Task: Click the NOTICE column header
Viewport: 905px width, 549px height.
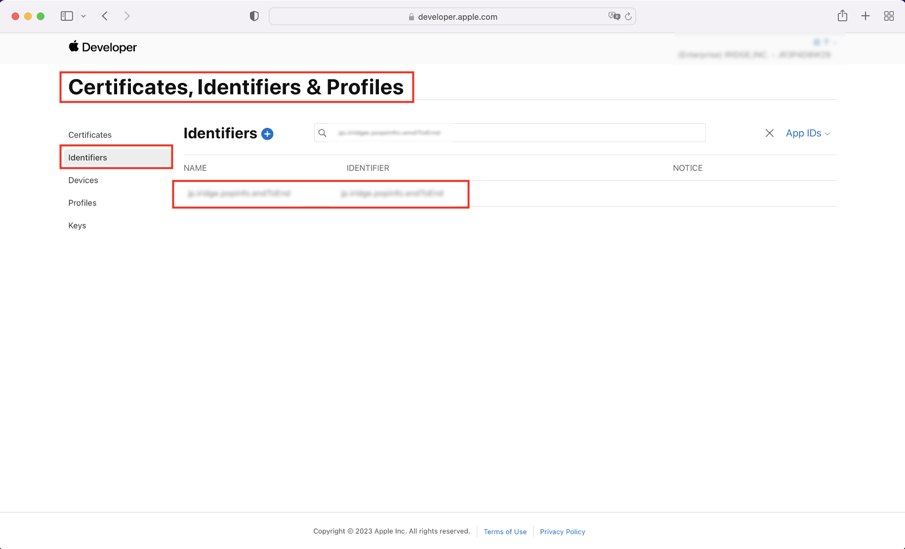Action: 688,168
